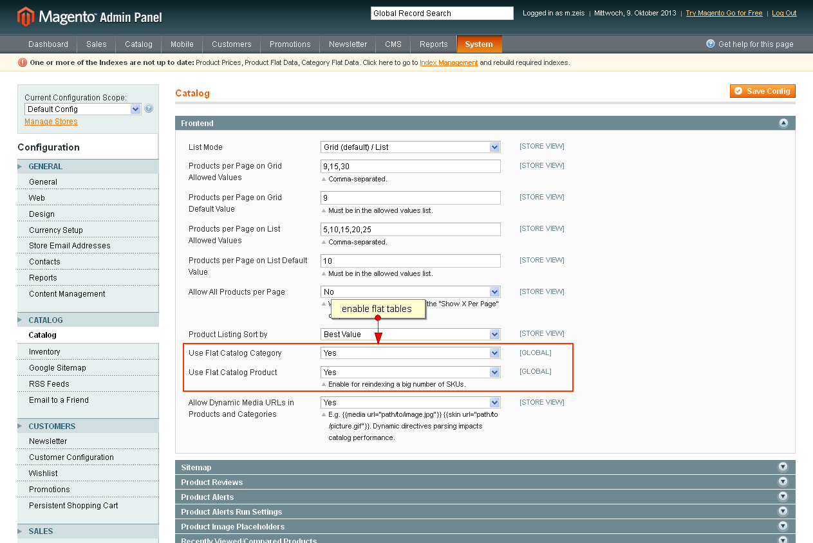The width and height of the screenshot is (813, 543).
Task: Open the Promotions top menu
Action: click(x=290, y=44)
